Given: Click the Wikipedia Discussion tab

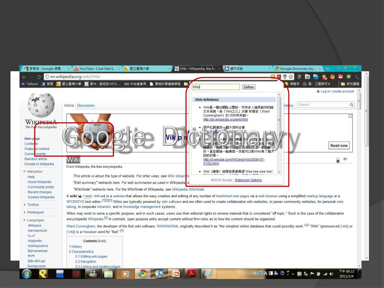Looking at the screenshot, I should pos(85,105).
